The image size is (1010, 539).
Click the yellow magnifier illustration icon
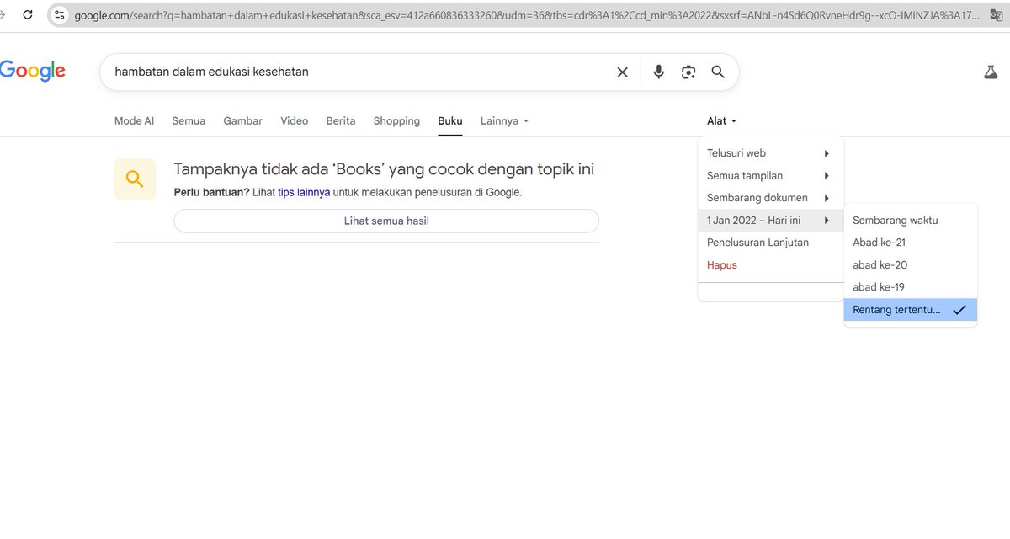point(135,179)
